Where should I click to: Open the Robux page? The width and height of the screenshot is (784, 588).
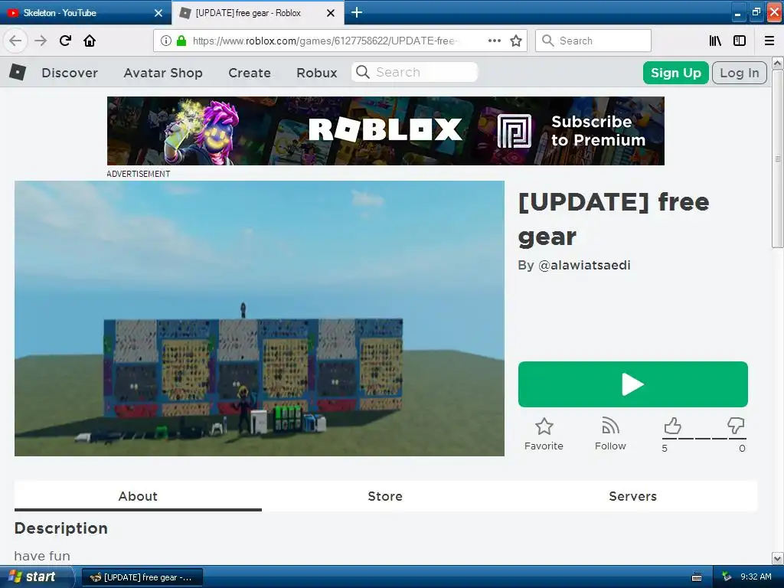pyautogui.click(x=316, y=73)
